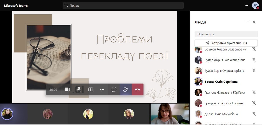Image resolution: width=262 pixels, height=125 pixels.
Task: Open the profile menu avatar top right
Action: 255,5
